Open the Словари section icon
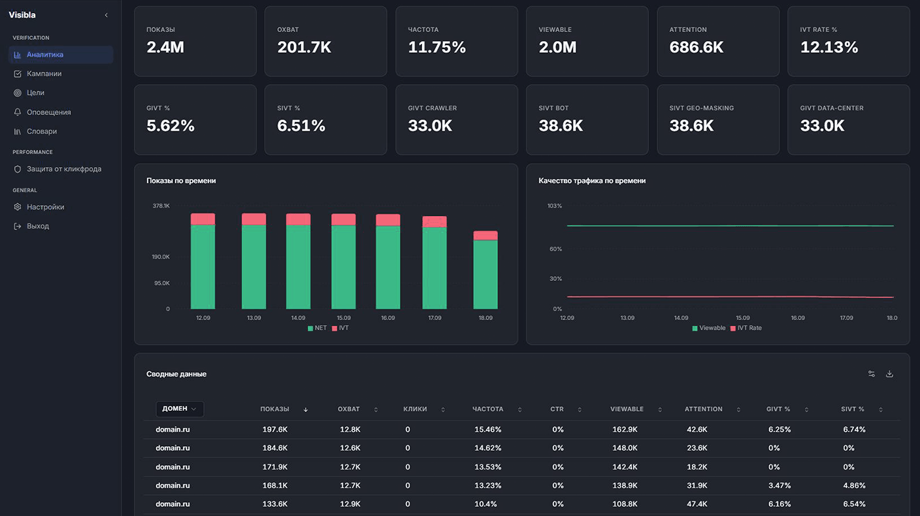 [18, 131]
